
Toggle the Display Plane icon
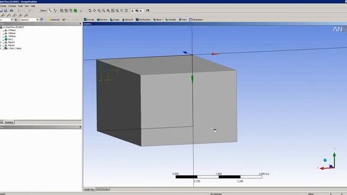tap(132, 11)
